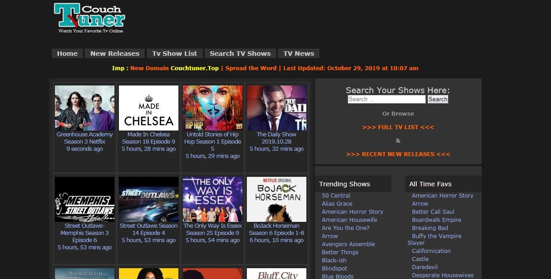This screenshot has width=551, height=279.
Task: Open the Californication link
Action: coord(431,251)
